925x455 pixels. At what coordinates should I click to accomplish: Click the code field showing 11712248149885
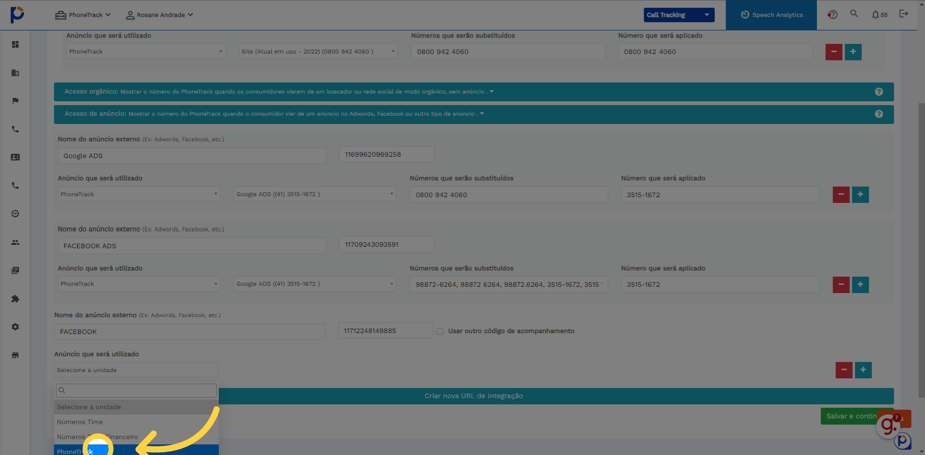click(x=386, y=331)
